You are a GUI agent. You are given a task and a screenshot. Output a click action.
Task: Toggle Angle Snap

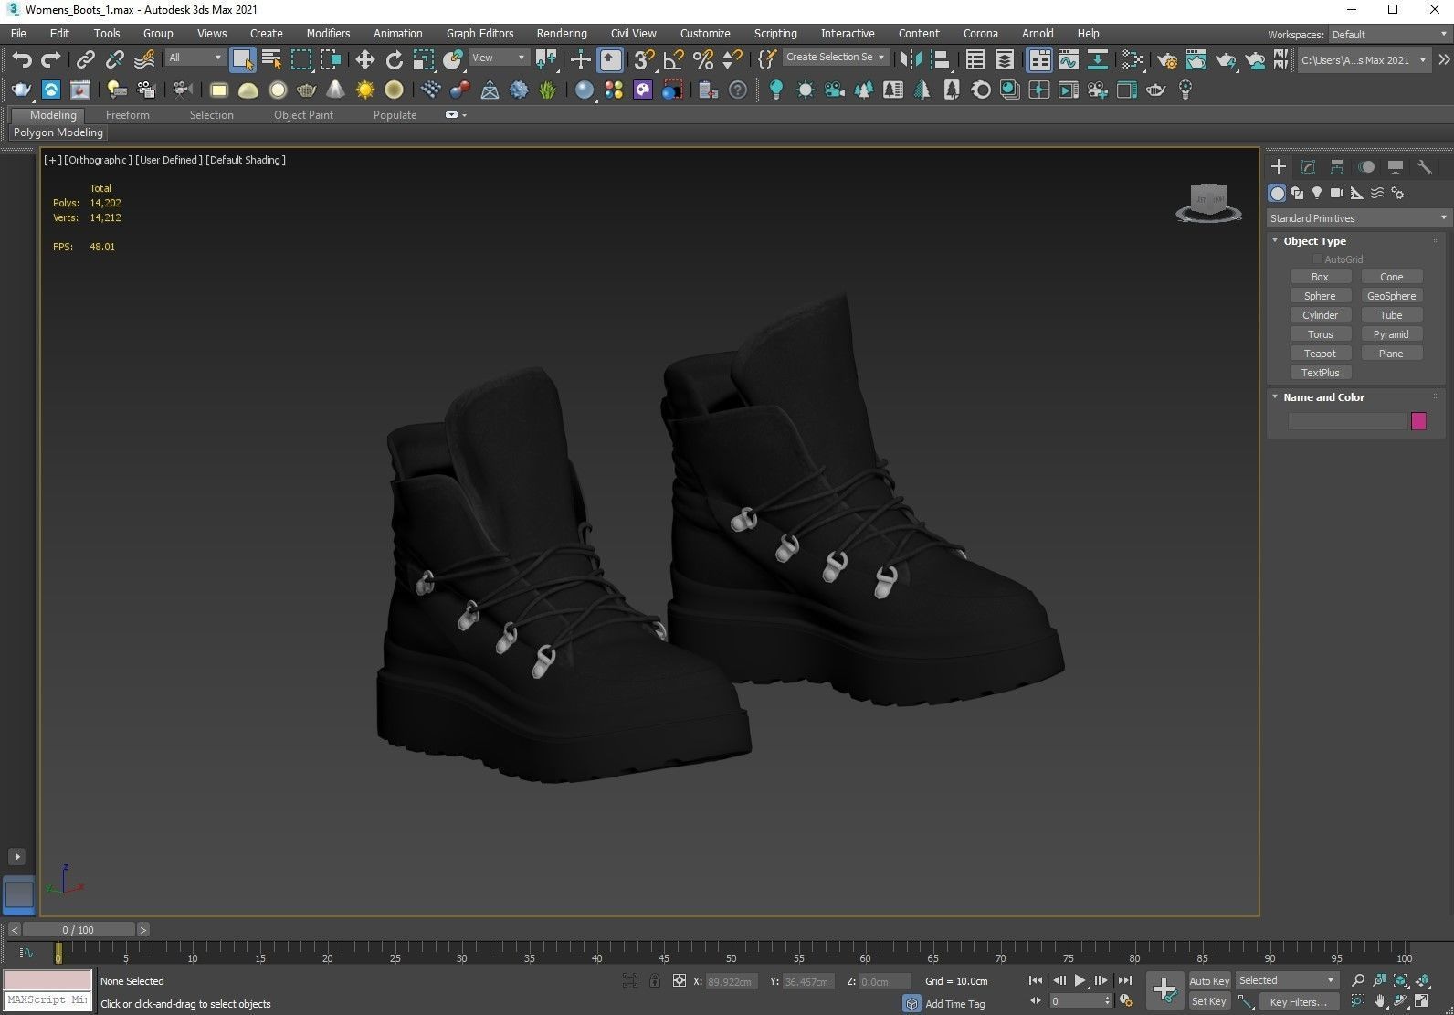(673, 60)
